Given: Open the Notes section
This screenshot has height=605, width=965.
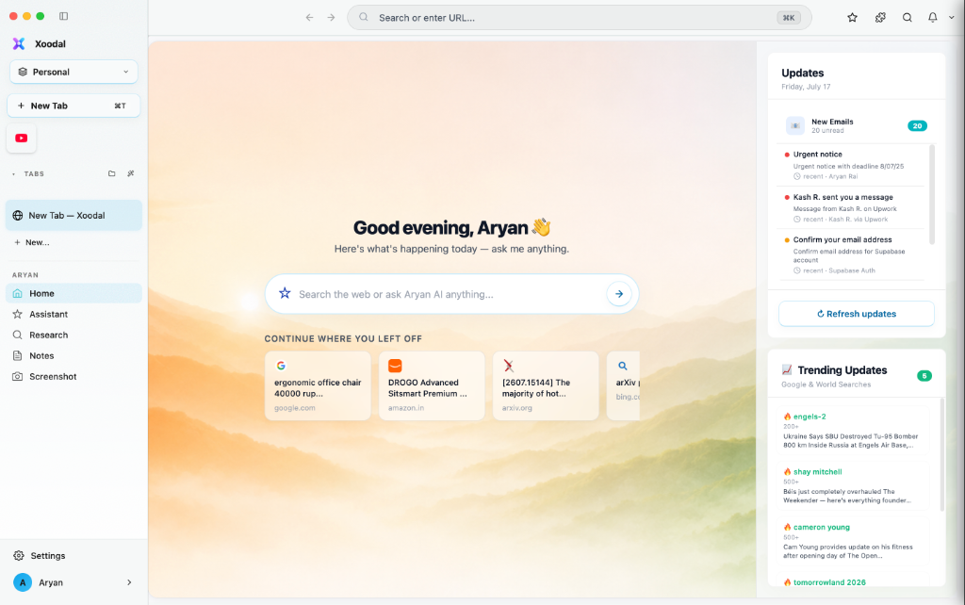Looking at the screenshot, I should pyautogui.click(x=74, y=355).
